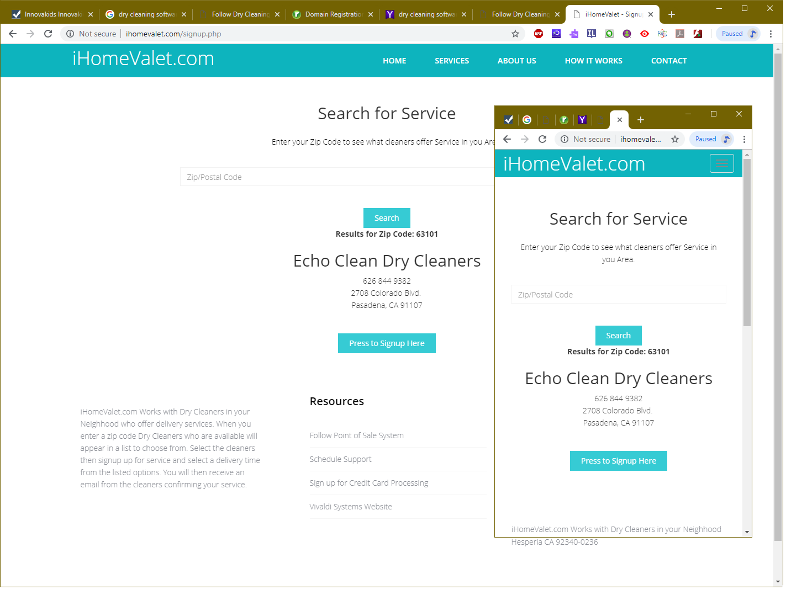Click address bar URL in main window

[x=173, y=34]
